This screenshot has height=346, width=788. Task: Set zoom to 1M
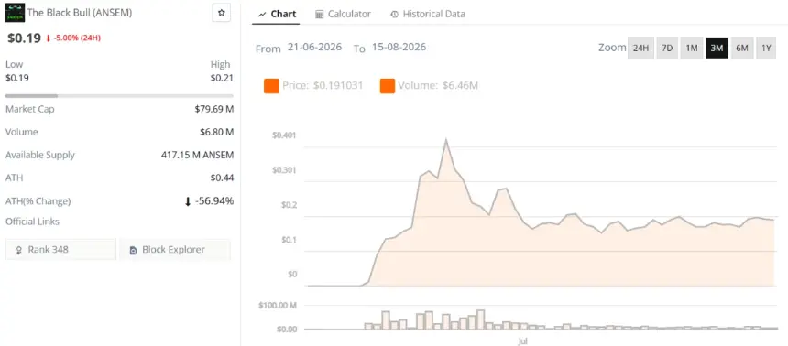pyautogui.click(x=692, y=49)
